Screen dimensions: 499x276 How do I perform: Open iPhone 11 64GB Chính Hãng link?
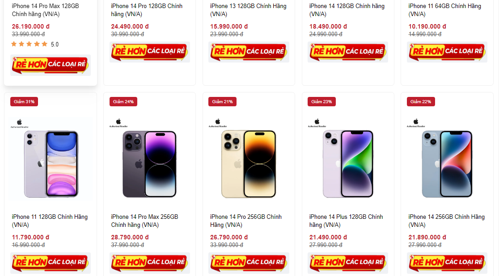pyautogui.click(x=444, y=10)
